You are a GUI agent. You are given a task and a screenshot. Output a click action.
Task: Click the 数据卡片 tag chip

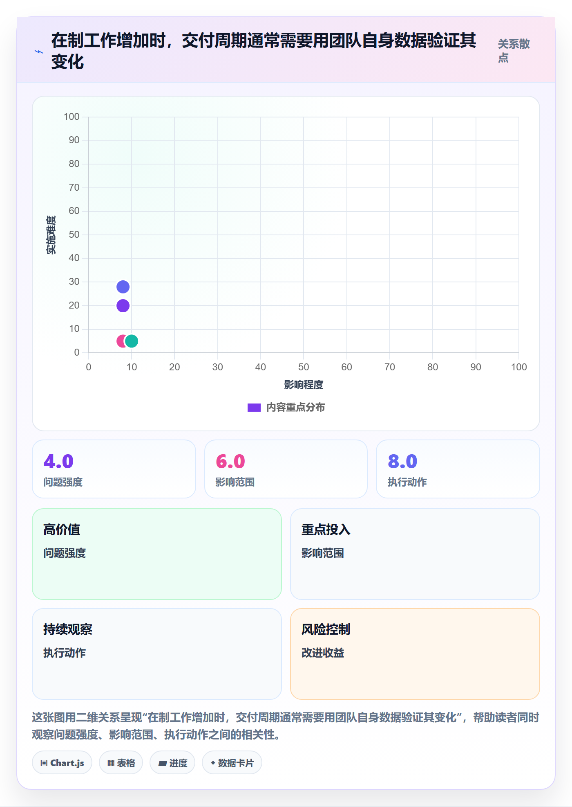(232, 763)
